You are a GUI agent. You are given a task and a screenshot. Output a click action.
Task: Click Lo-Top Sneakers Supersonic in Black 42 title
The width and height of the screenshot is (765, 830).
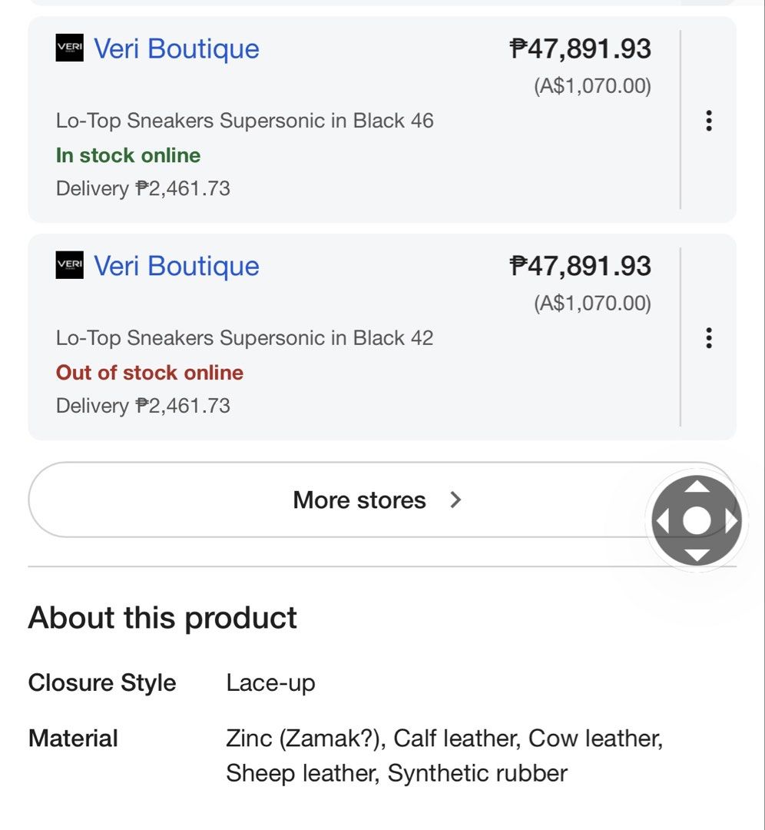coord(244,337)
